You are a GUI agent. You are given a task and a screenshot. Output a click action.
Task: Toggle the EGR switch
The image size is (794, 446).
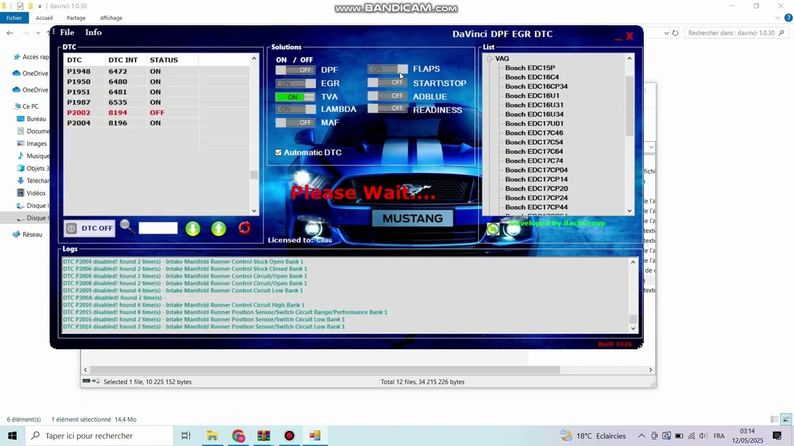point(295,83)
